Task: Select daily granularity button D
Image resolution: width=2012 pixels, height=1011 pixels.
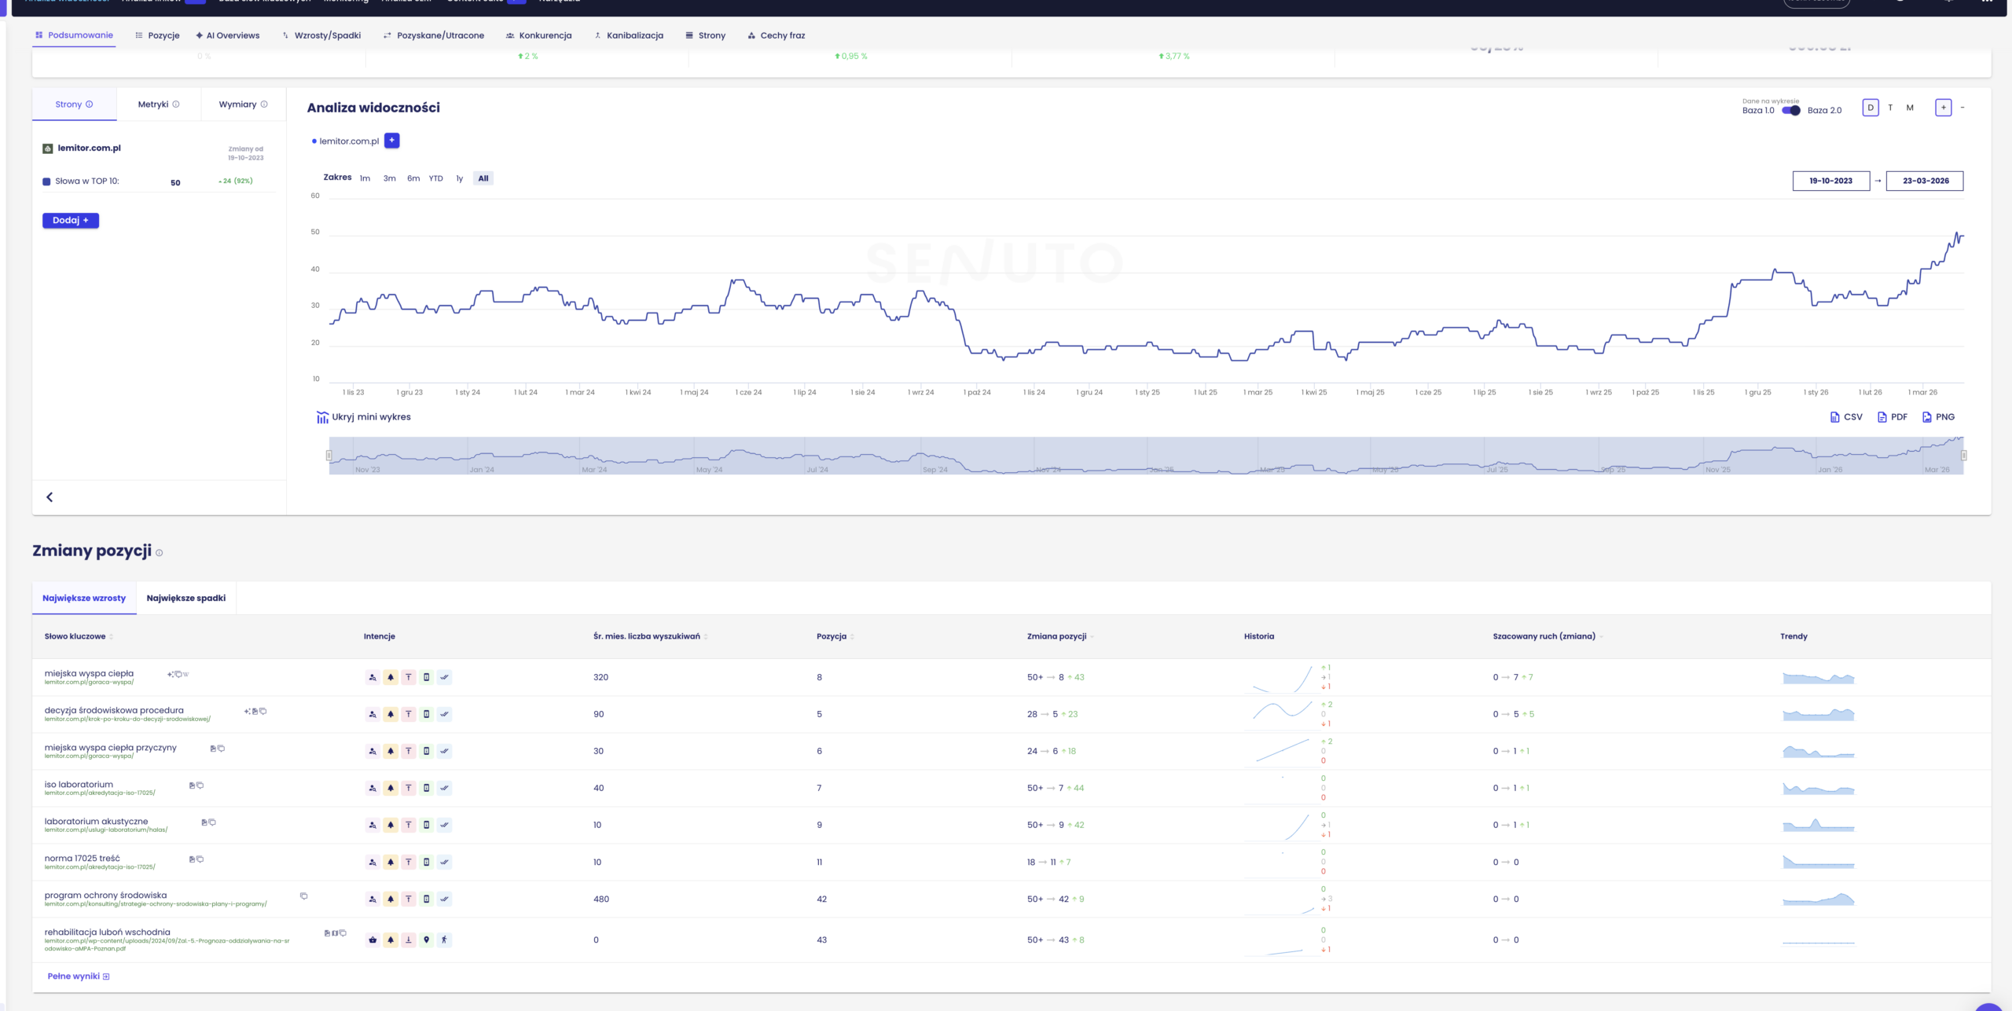Action: point(1871,108)
